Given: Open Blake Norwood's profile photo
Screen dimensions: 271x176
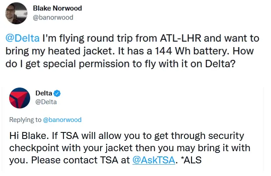Looking at the screenshot, I should [17, 13].
